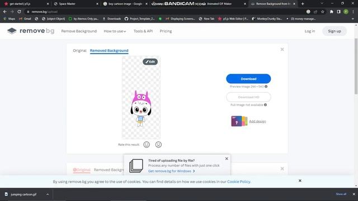358x201 pixels.
Task: Click the share page icon in address bar
Action: (315, 12)
